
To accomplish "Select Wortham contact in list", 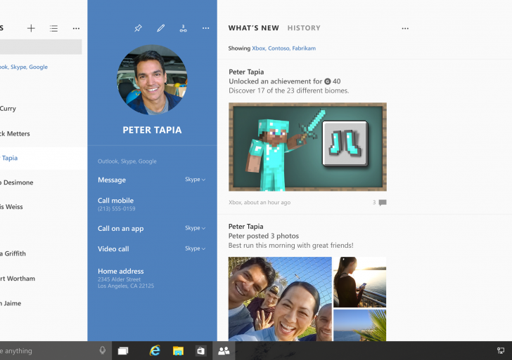I will click(18, 279).
